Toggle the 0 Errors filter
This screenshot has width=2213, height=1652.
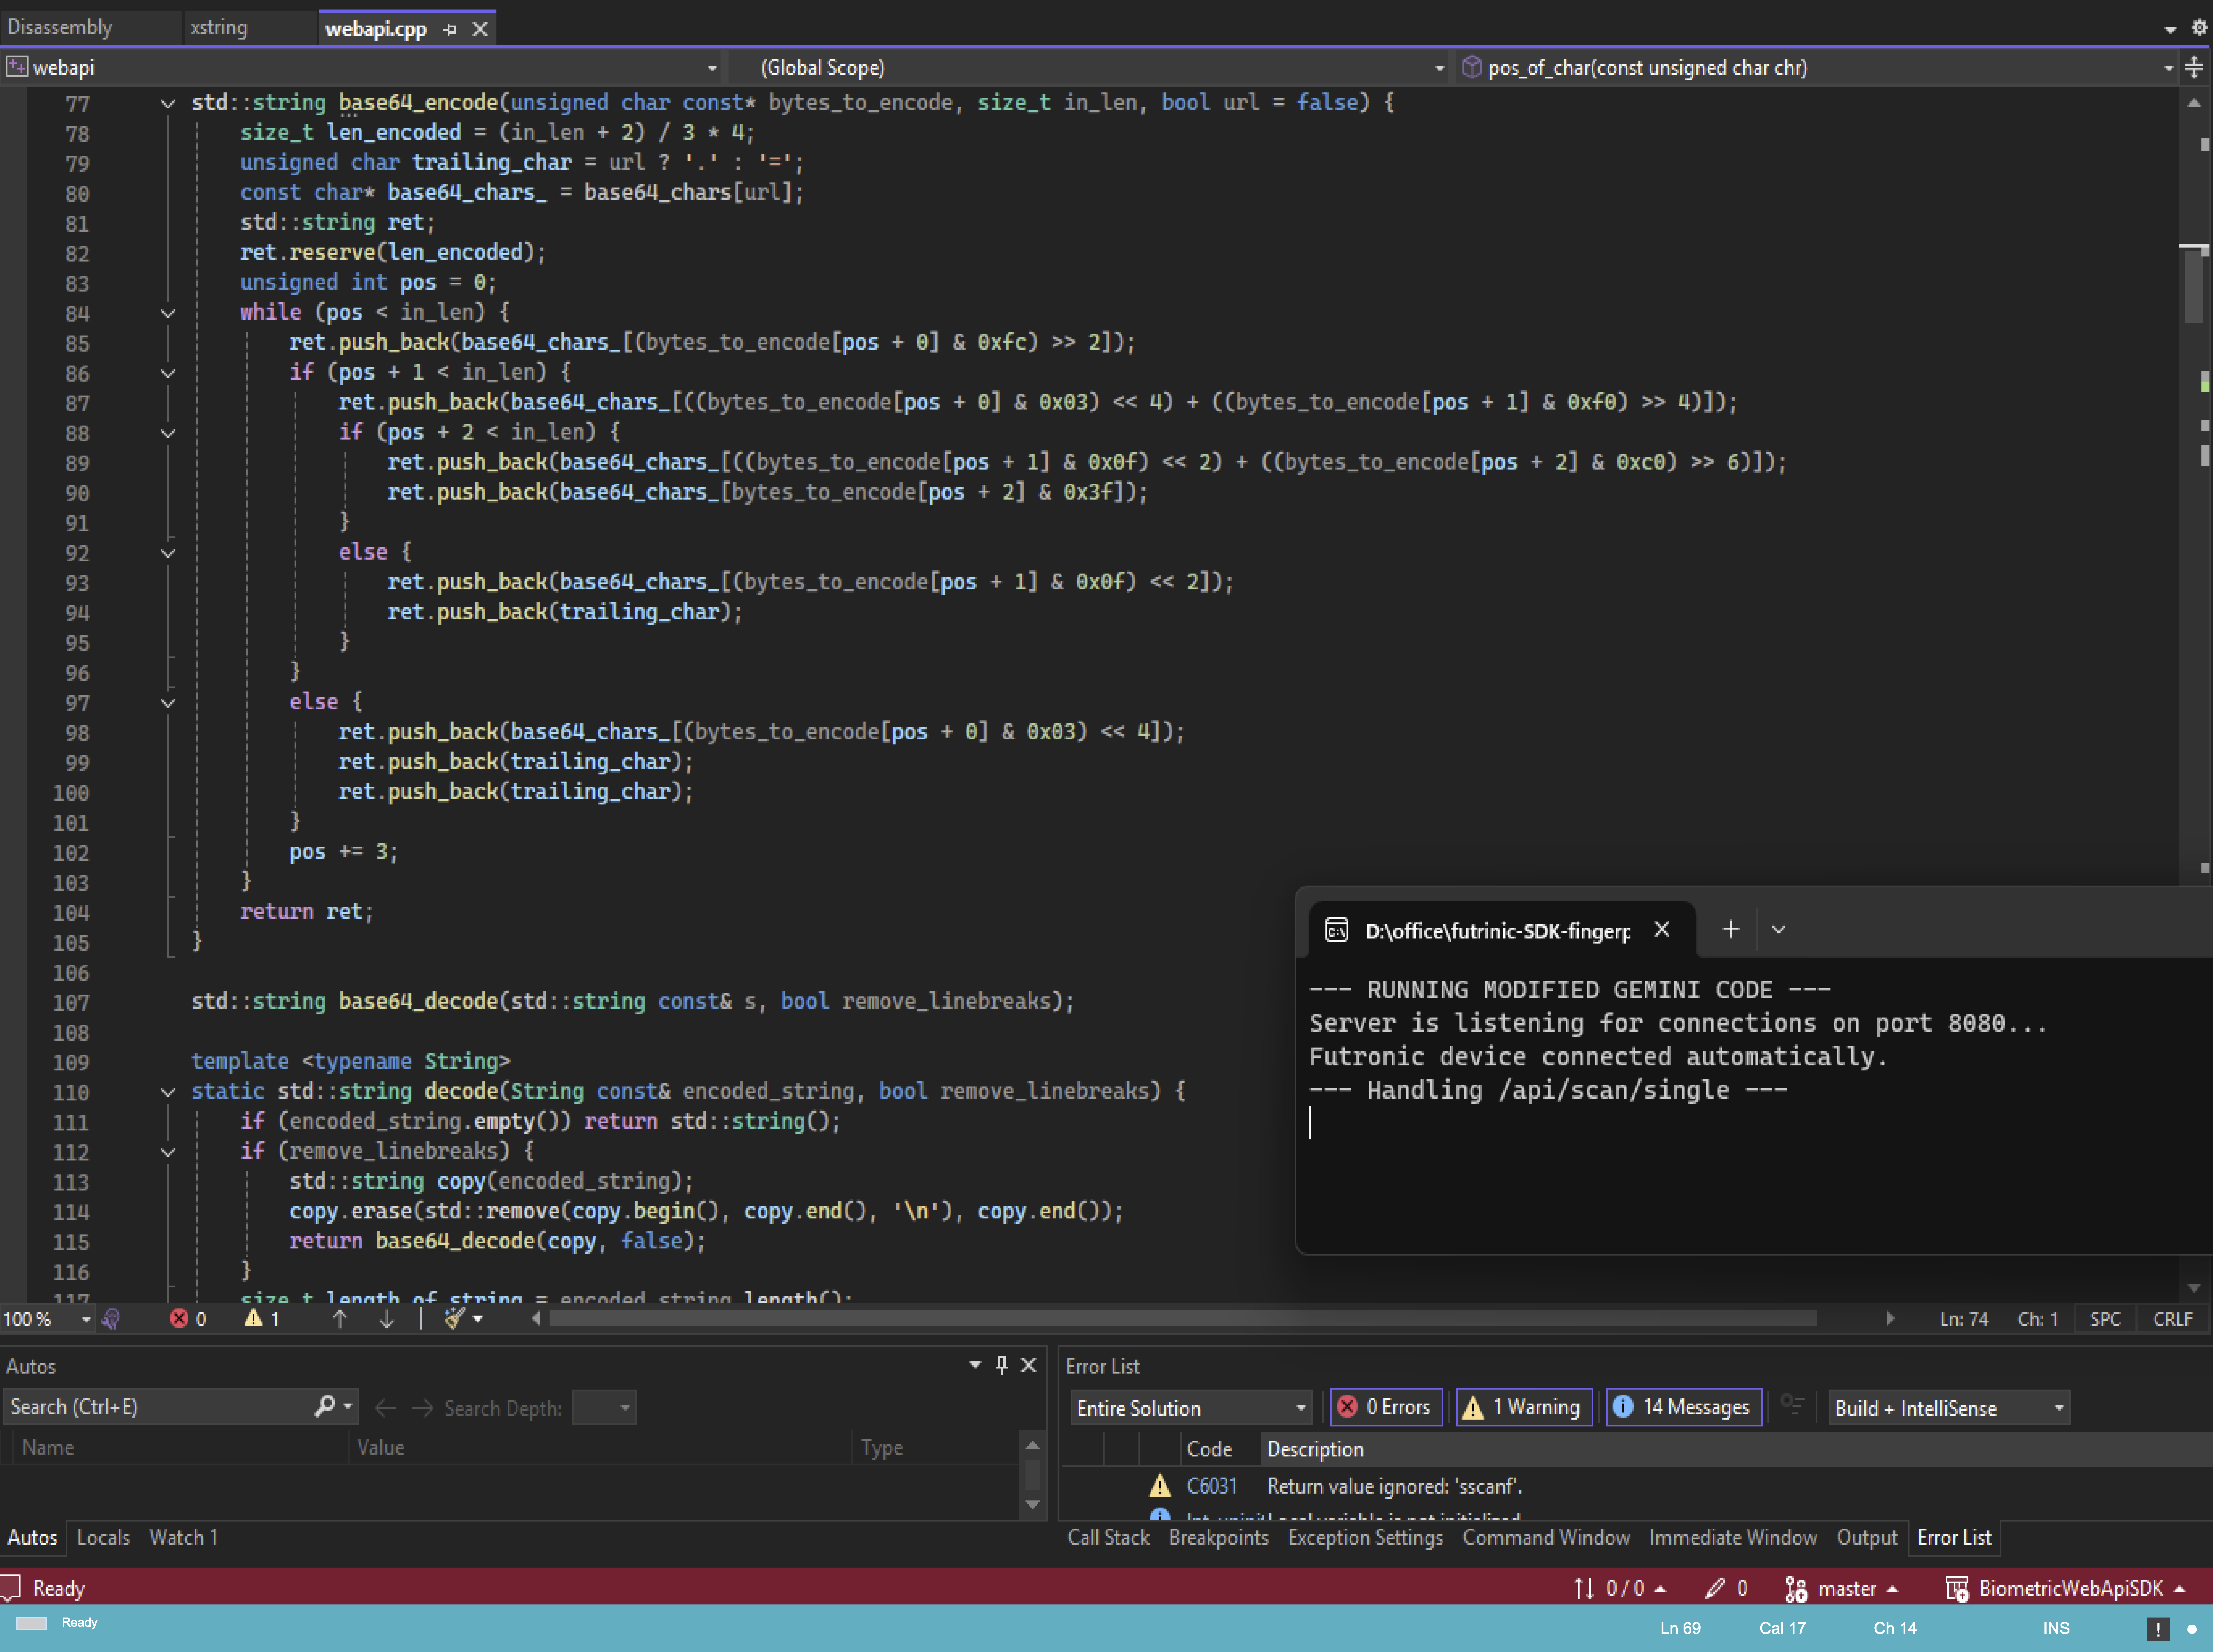coord(1386,1407)
